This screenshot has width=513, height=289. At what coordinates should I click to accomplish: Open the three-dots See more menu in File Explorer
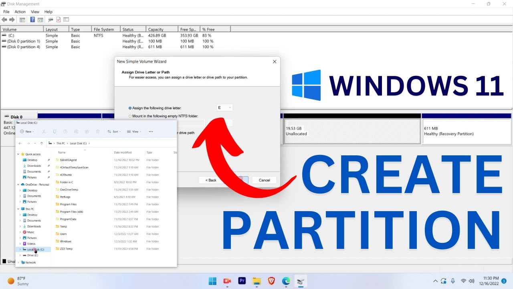click(151, 131)
